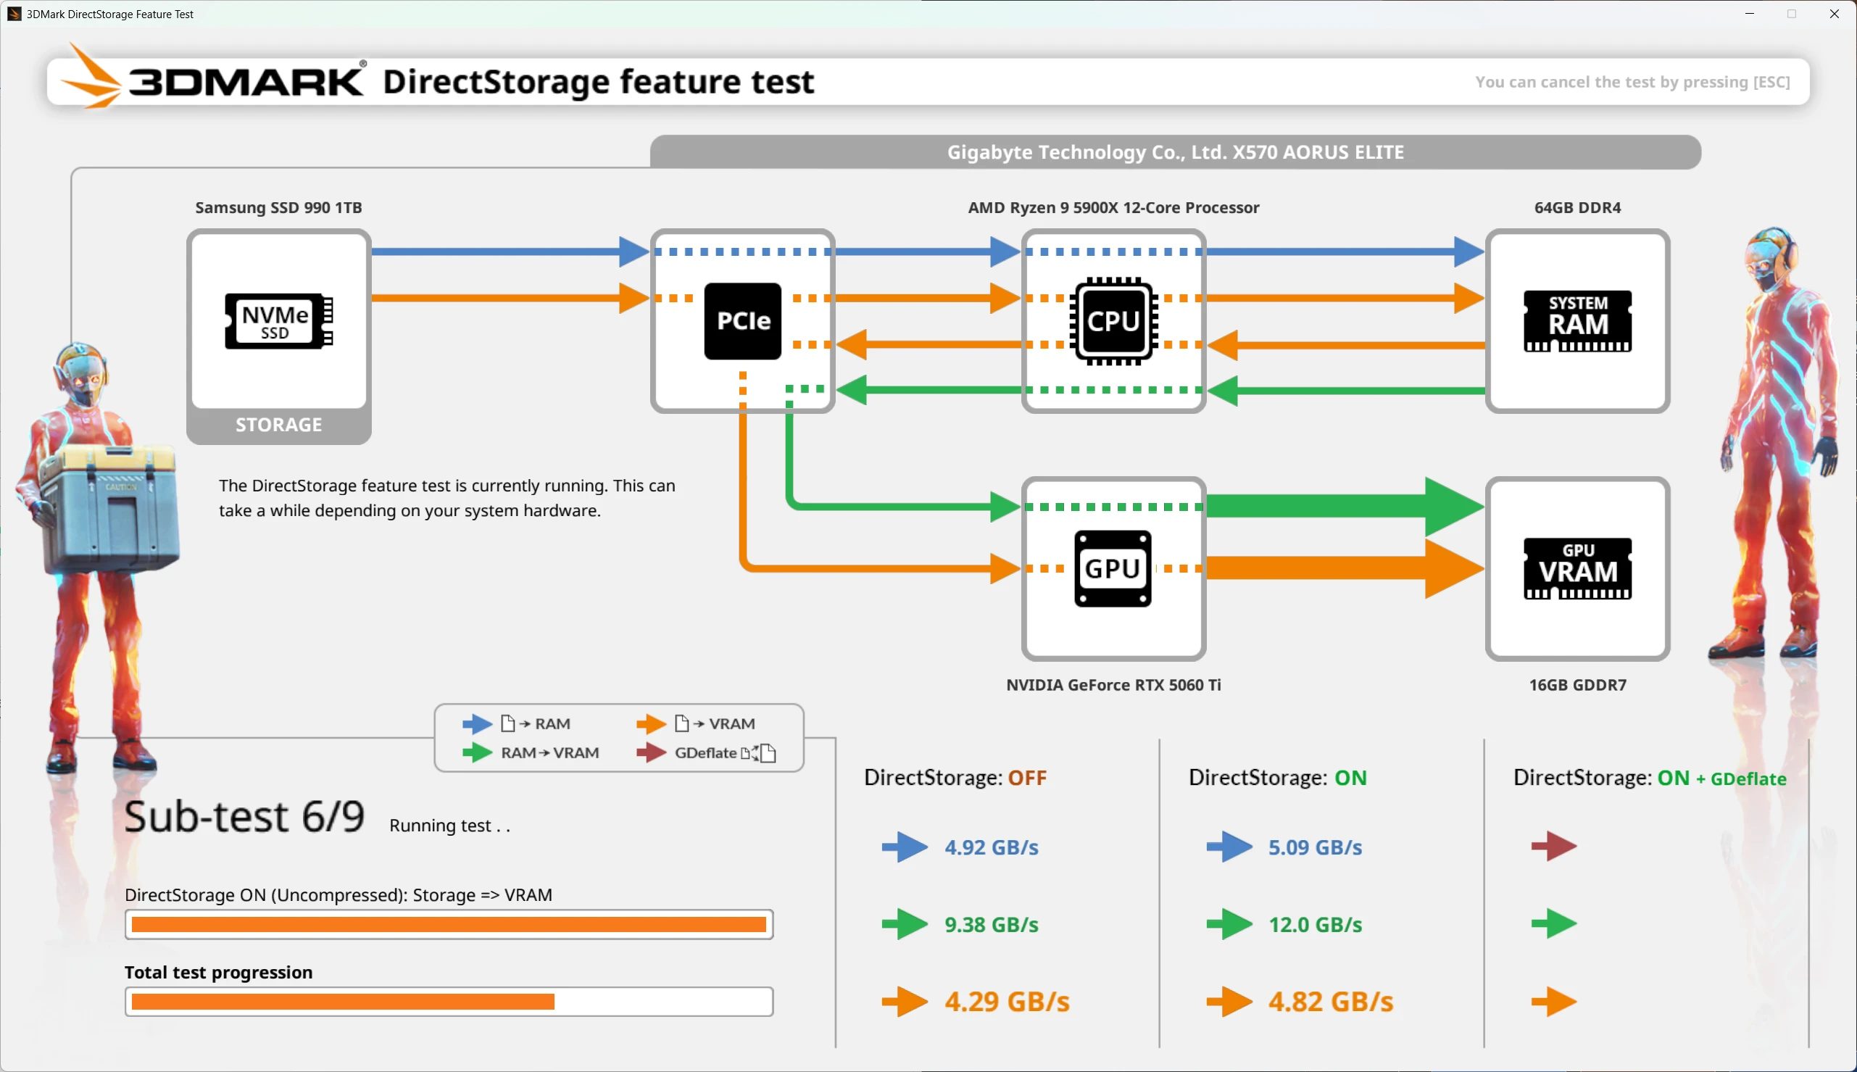The width and height of the screenshot is (1857, 1072).
Task: Click the 4.82 GB/s value
Action: pos(1331,1002)
